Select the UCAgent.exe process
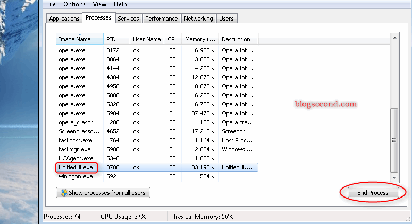Screen dimensions: 412x224 [x=157, y=158]
